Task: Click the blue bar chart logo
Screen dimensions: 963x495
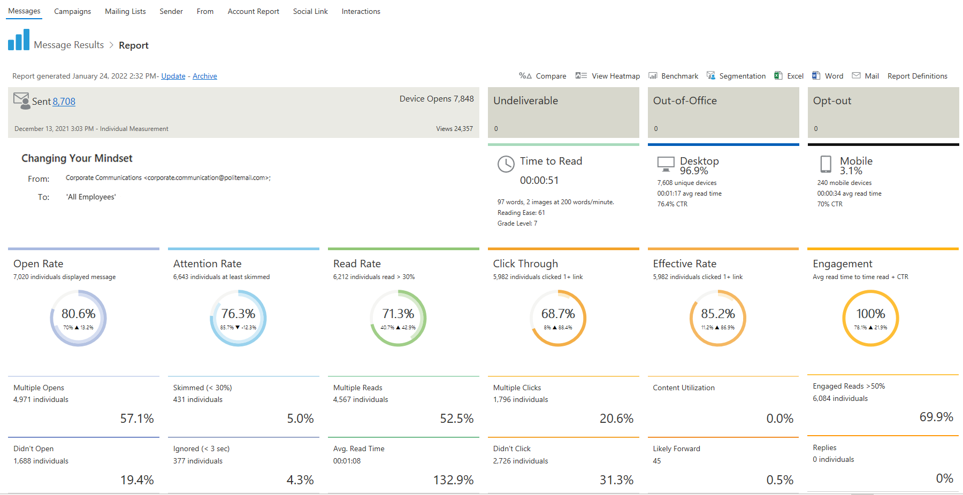Action: pyautogui.click(x=19, y=40)
